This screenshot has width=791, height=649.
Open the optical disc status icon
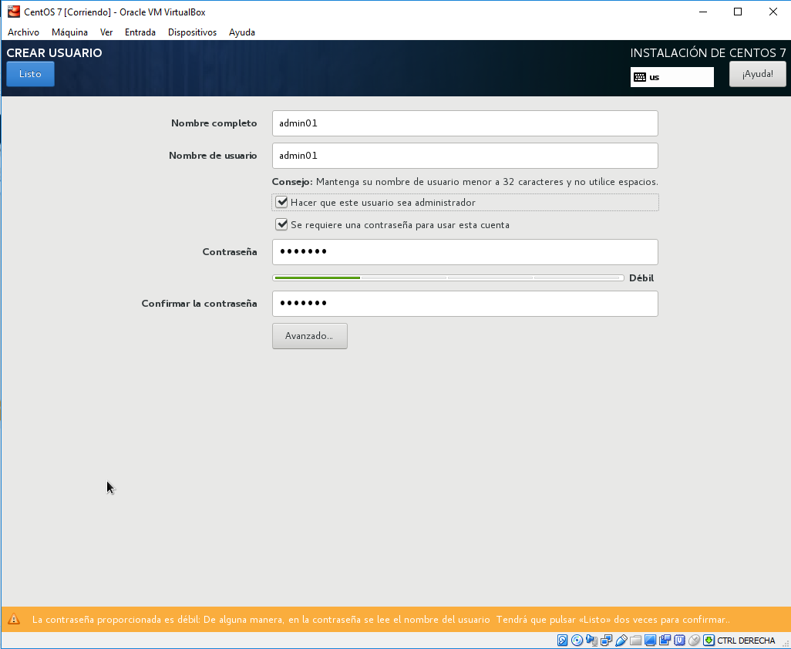[x=577, y=641]
